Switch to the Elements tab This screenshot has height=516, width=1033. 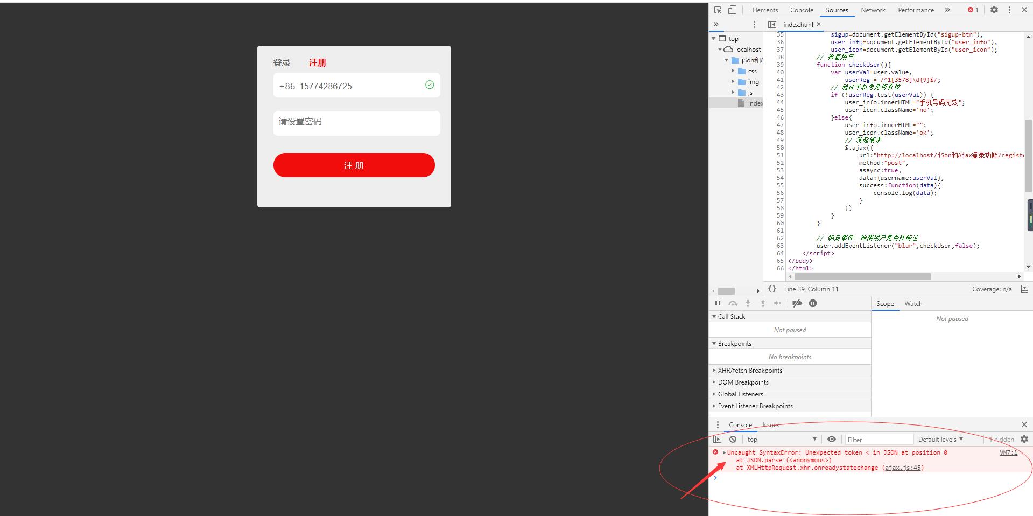[765, 10]
